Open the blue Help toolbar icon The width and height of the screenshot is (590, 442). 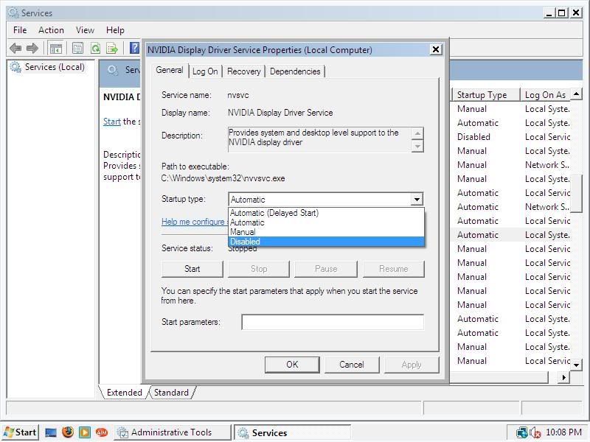pos(134,48)
